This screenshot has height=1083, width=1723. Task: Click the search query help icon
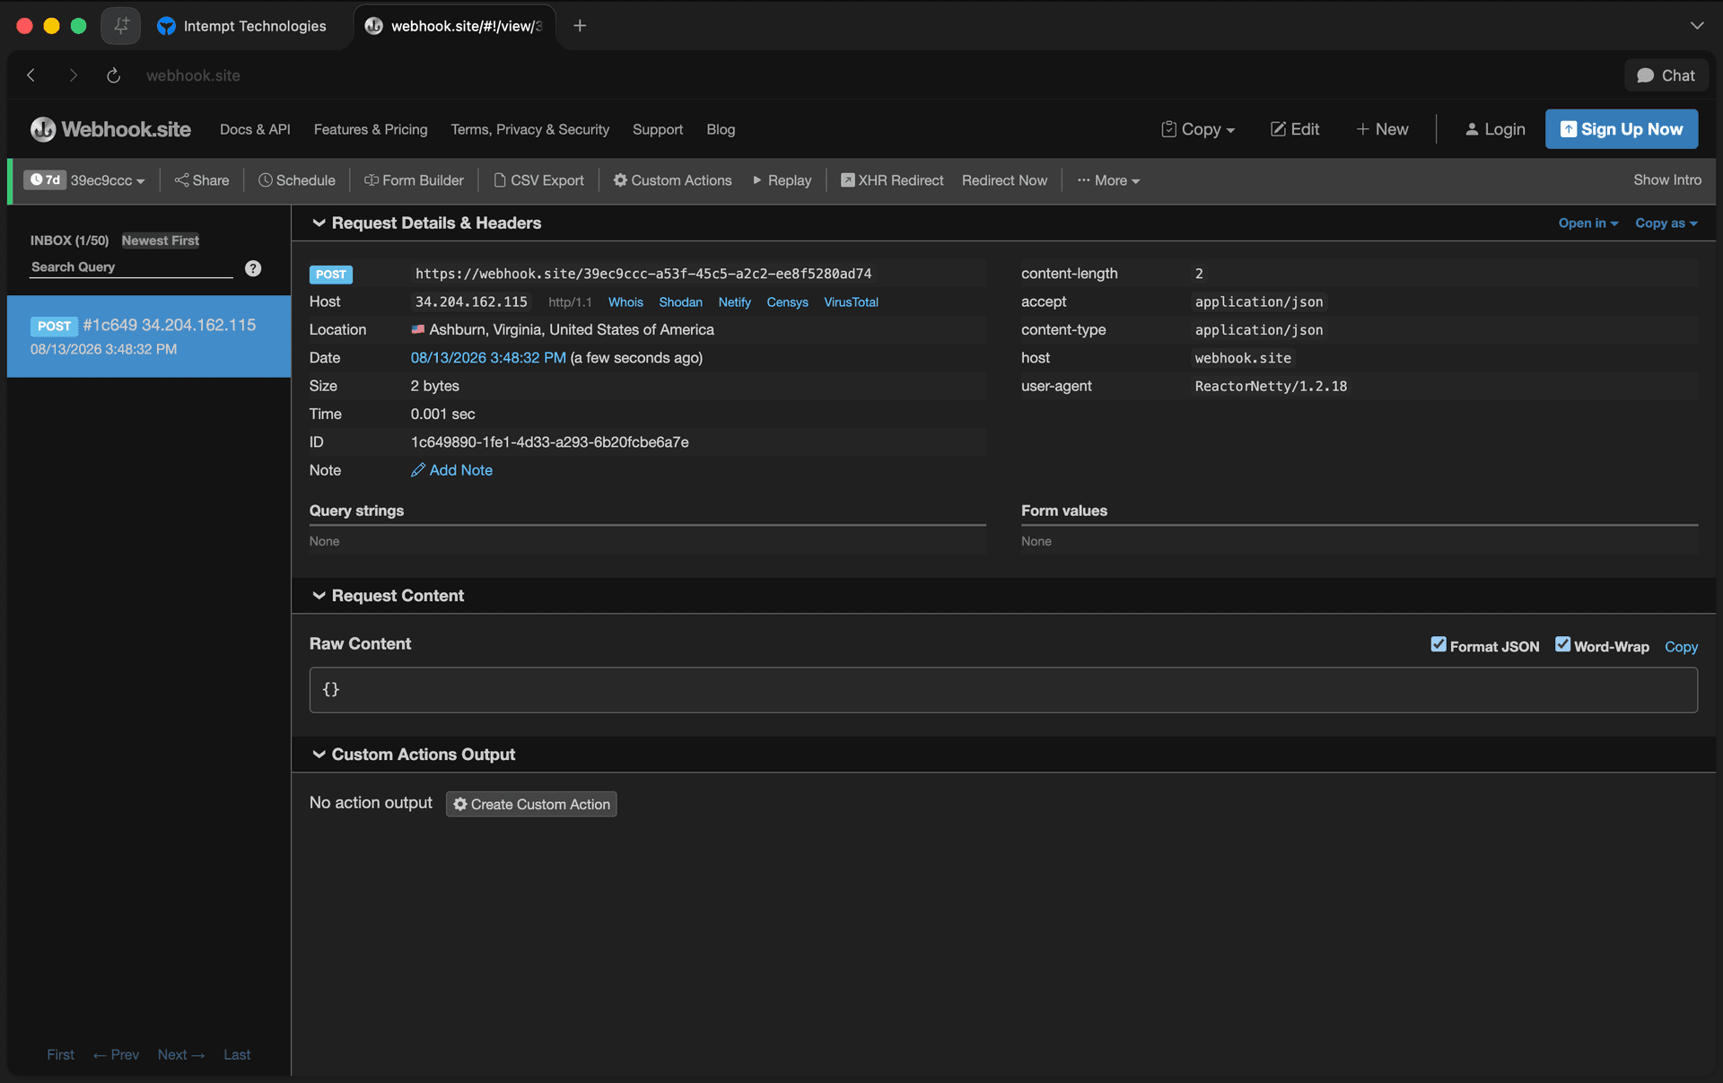point(253,268)
